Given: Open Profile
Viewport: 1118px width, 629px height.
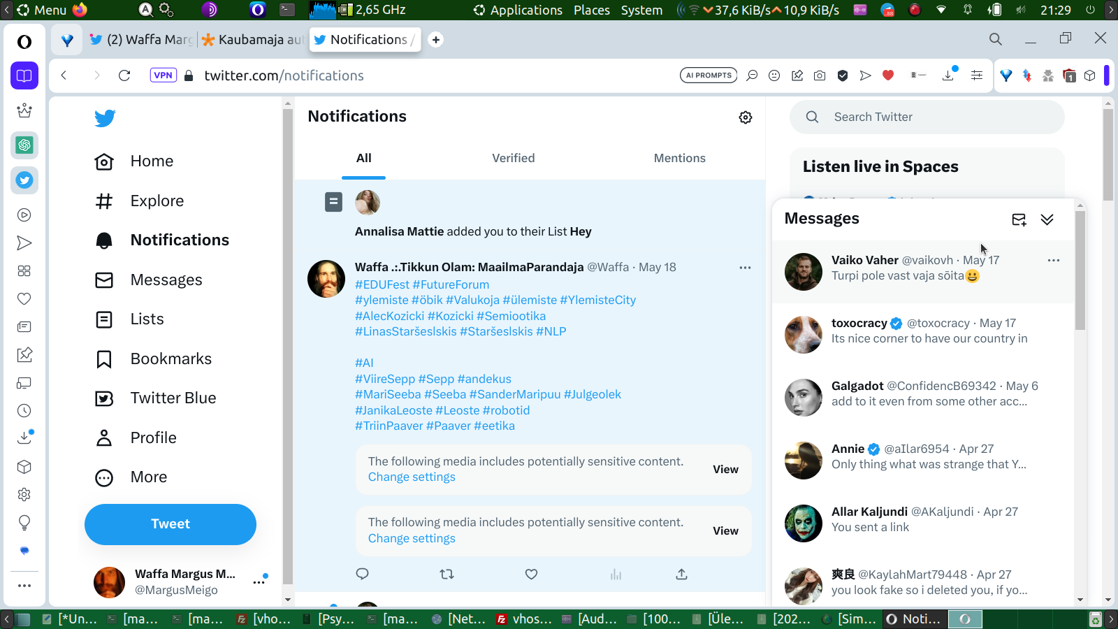Looking at the screenshot, I should tap(136, 438).
